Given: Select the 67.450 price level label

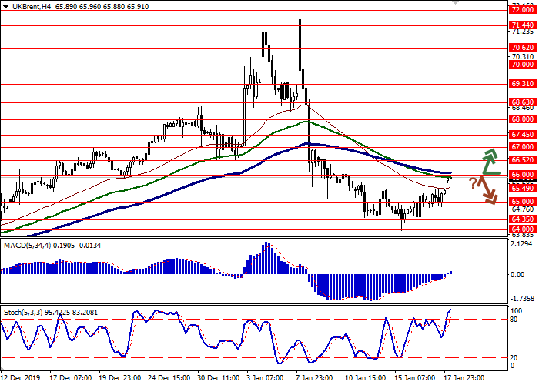Looking at the screenshot, I should point(521,134).
